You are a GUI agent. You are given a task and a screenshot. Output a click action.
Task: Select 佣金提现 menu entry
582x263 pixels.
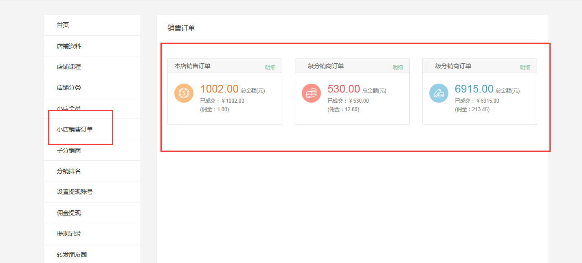pyautogui.click(x=92, y=213)
